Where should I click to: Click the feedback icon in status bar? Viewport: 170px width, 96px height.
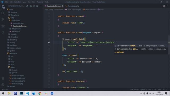pyautogui.click(x=164, y=90)
